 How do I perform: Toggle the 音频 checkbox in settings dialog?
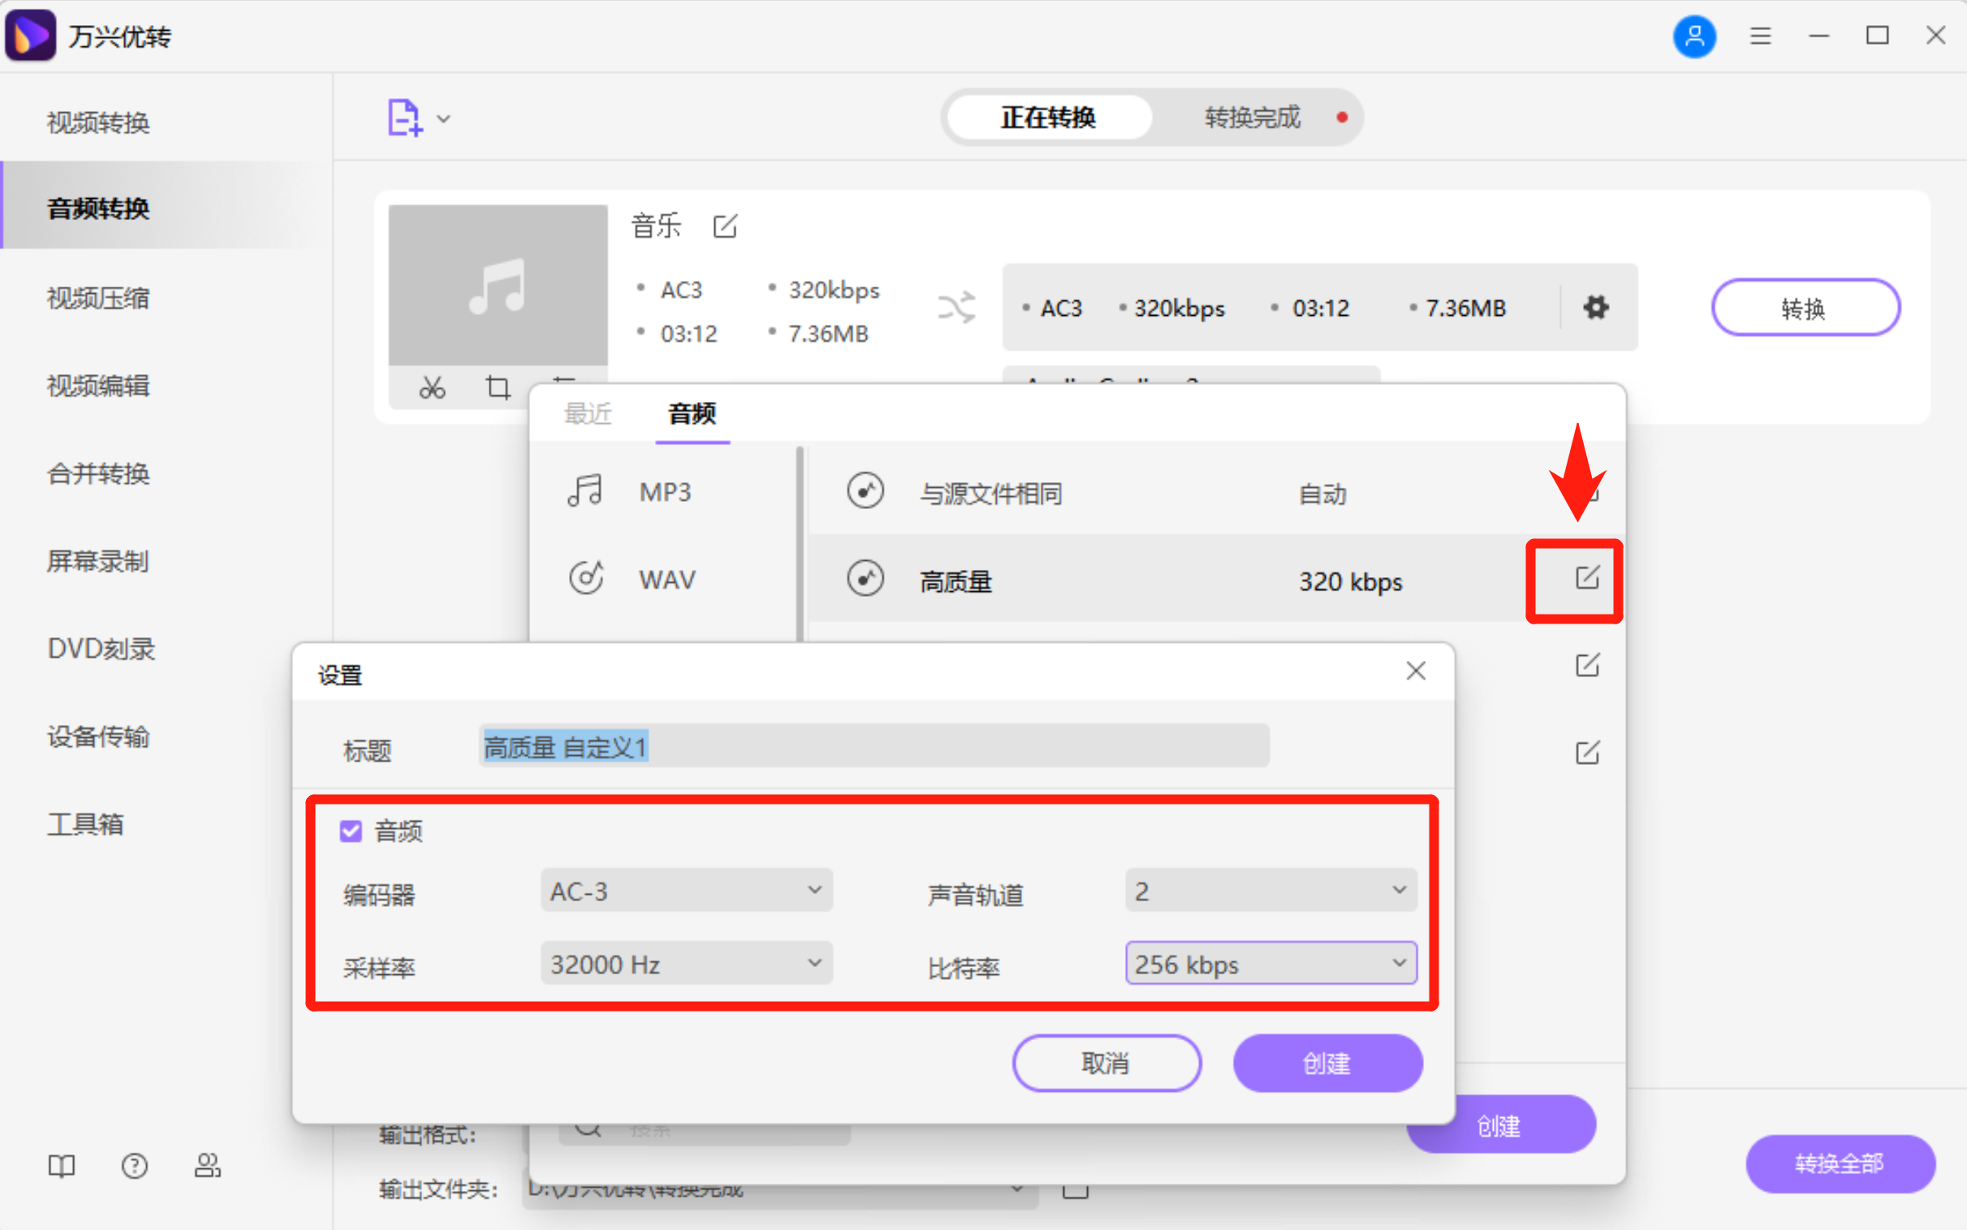point(350,831)
